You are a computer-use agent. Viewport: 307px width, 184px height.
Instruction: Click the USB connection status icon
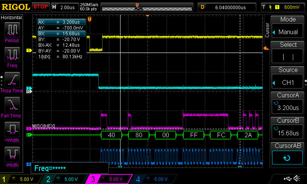point(287,178)
